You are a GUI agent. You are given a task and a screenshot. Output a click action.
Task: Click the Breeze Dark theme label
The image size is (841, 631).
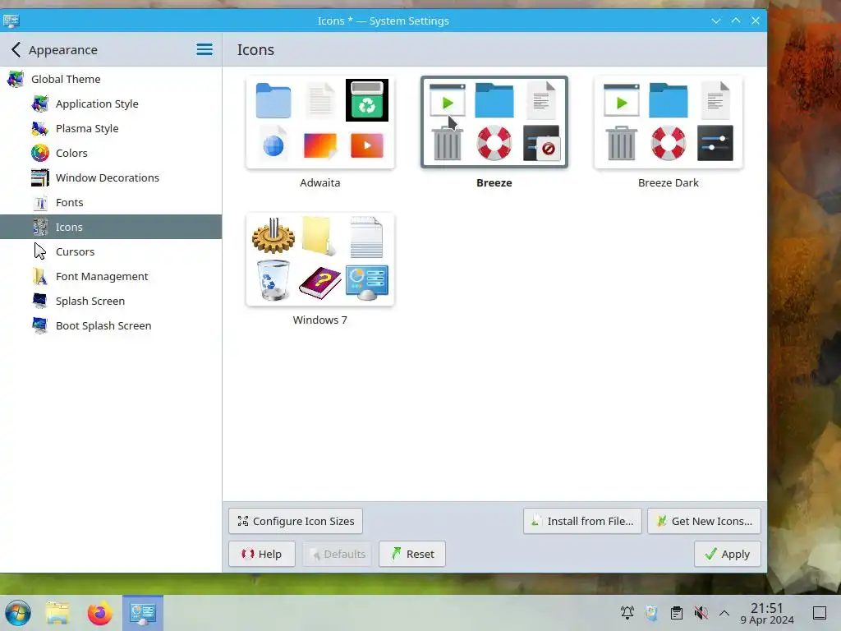point(669,182)
